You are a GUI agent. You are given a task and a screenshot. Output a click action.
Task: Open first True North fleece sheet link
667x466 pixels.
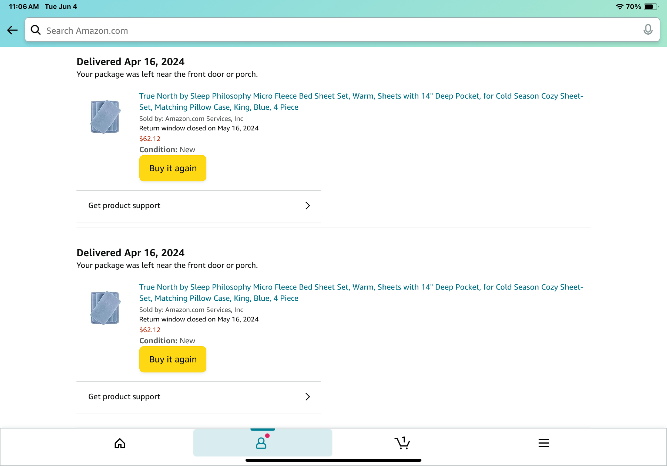tap(361, 101)
